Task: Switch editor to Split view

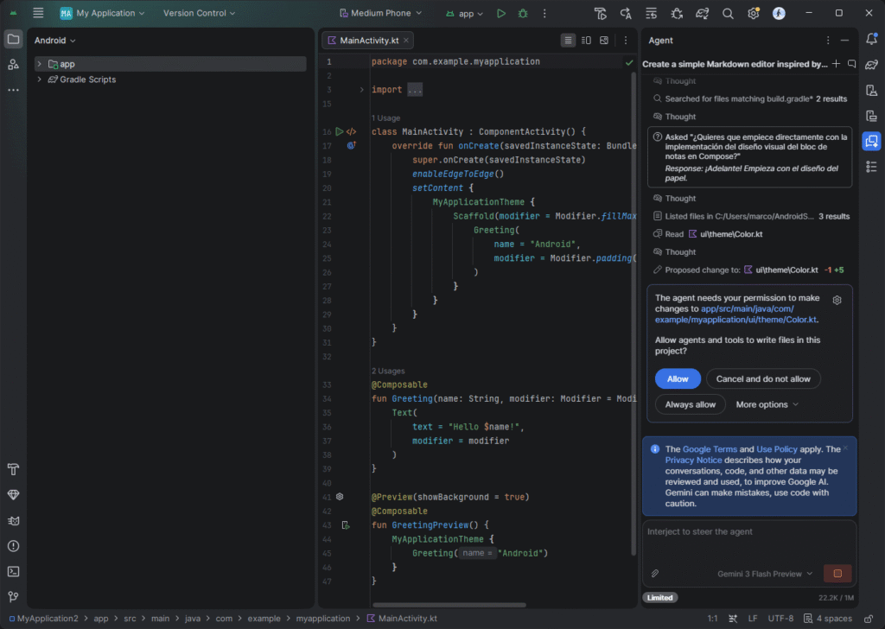Action: pos(586,40)
